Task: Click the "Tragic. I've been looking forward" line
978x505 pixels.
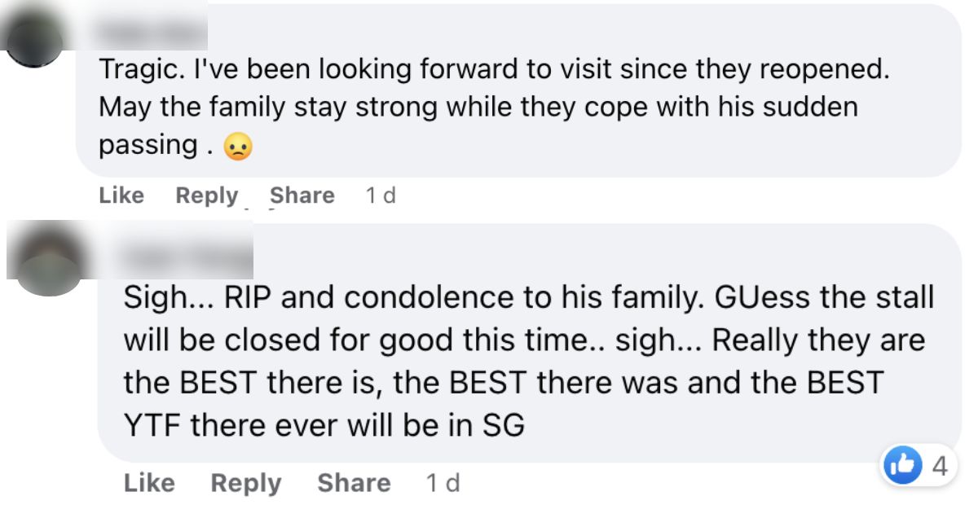Action: (493, 69)
